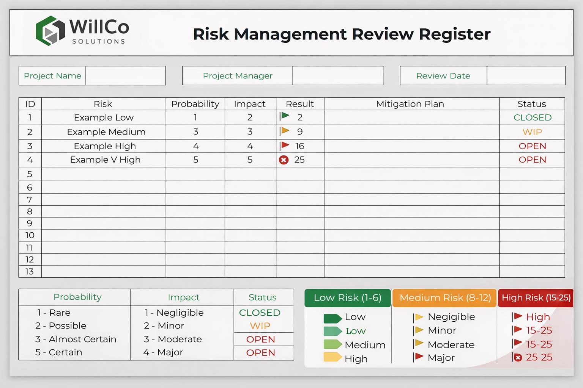Select the orange flag in Example Medium row
The height and width of the screenshot is (388, 583).
pyautogui.click(x=284, y=131)
